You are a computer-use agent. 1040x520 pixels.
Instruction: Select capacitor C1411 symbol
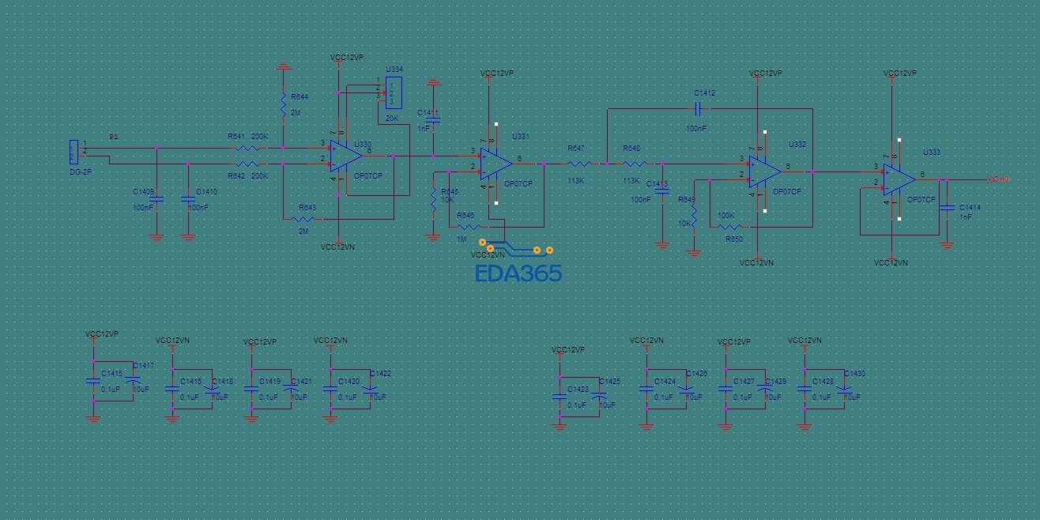(433, 119)
